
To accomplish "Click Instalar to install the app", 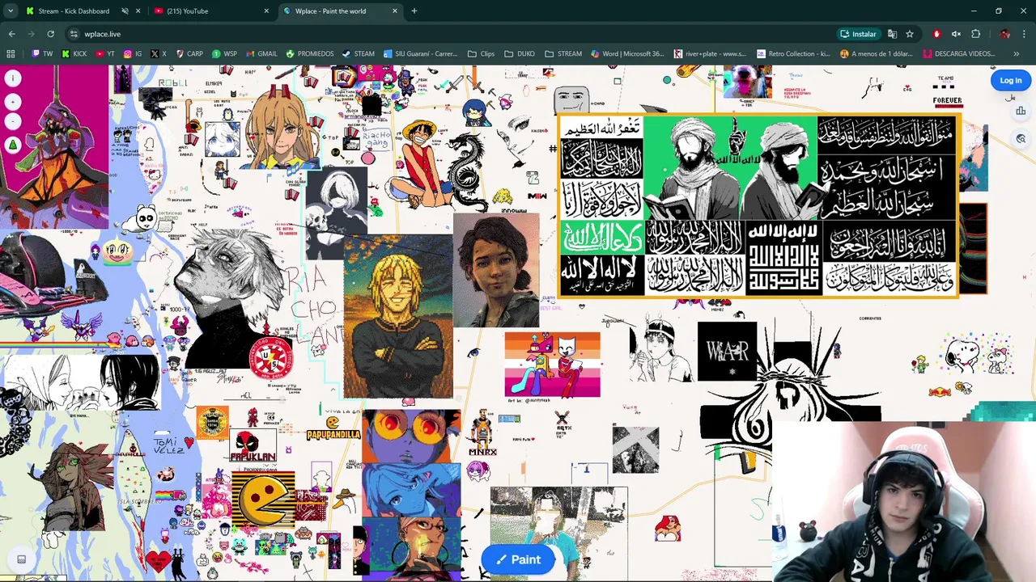I will (x=858, y=34).
